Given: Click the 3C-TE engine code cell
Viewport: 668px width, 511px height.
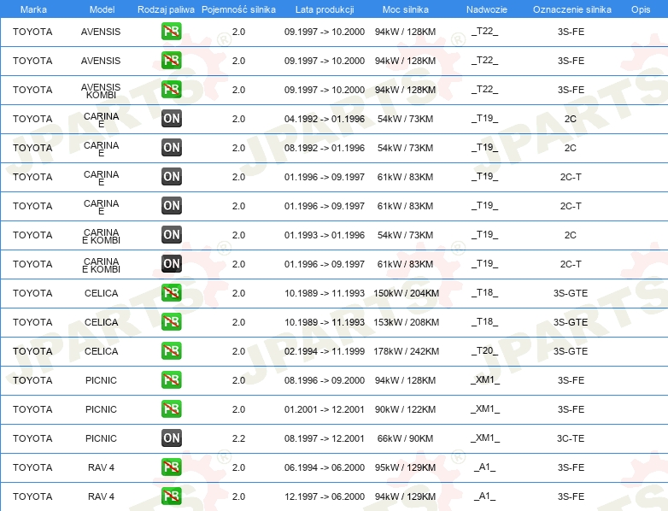Looking at the screenshot, I should pos(571,438).
